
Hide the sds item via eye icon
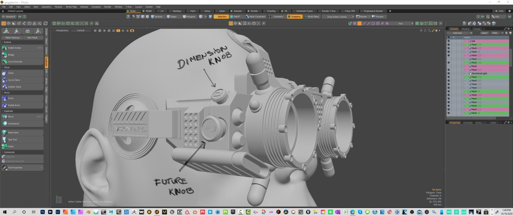[449, 41]
